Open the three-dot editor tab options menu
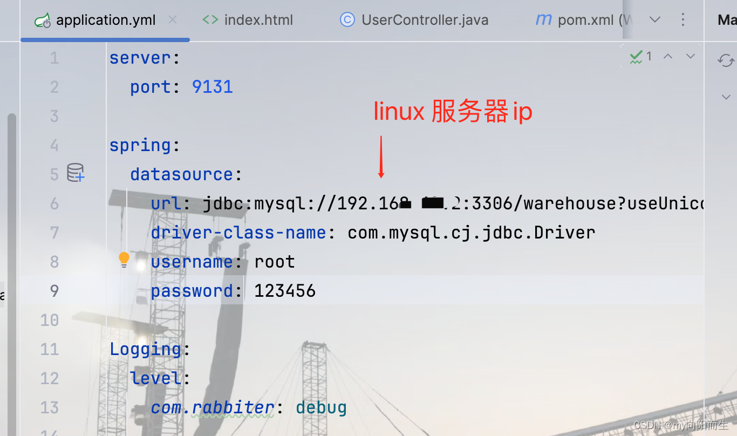737x436 pixels. pyautogui.click(x=683, y=19)
